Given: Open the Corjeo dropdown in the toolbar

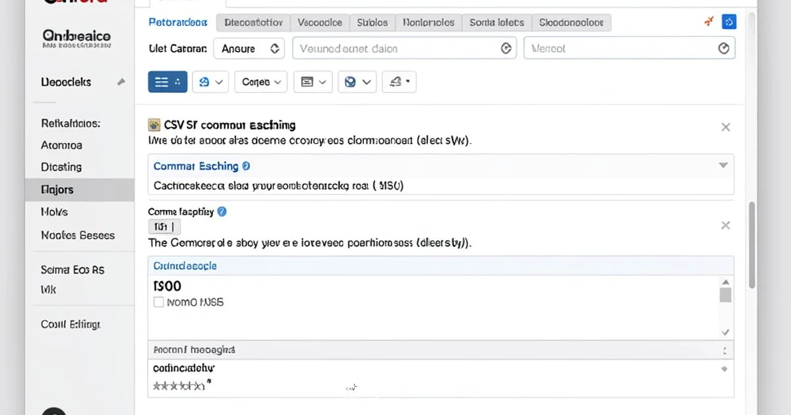Looking at the screenshot, I should click(x=260, y=82).
